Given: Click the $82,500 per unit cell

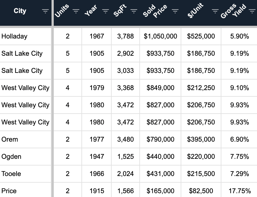Looking at the screenshot, I should point(201,191).
